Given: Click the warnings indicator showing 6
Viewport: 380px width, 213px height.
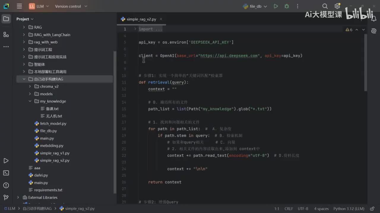Looking at the screenshot, I should point(349,30).
